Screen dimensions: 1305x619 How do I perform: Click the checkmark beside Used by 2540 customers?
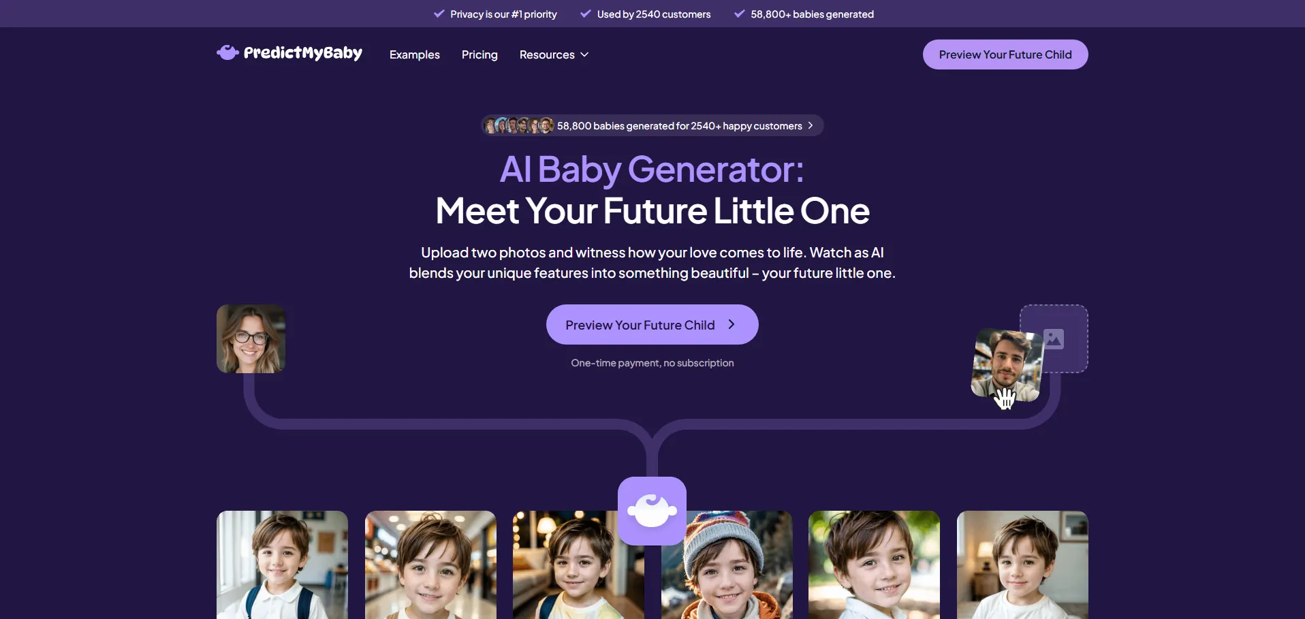coord(586,14)
